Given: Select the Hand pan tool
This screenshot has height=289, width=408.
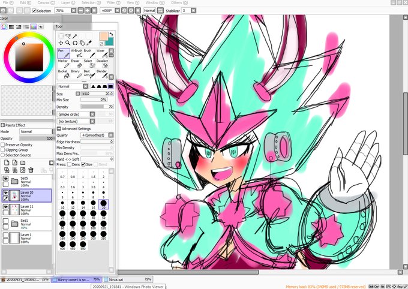Looking at the screenshot, I should tap(82, 43).
